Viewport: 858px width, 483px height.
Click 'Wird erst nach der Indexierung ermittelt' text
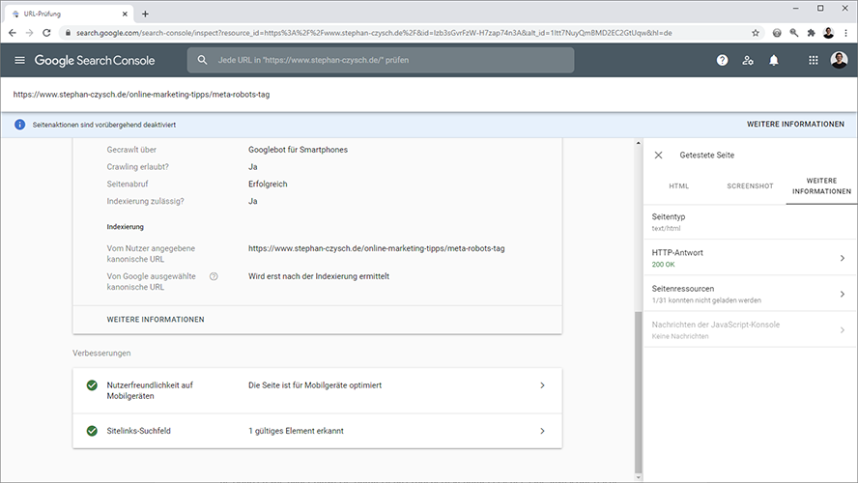[319, 277]
